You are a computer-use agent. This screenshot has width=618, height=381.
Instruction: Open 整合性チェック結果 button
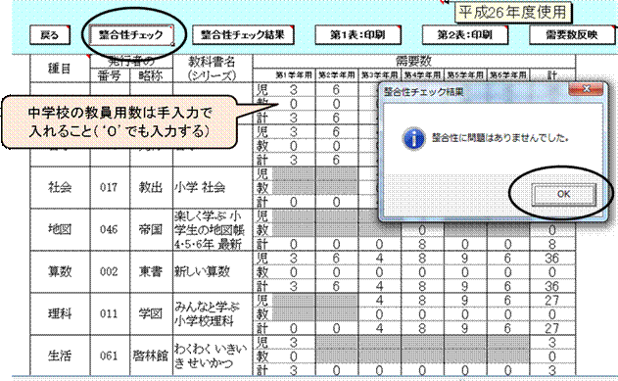tap(243, 35)
